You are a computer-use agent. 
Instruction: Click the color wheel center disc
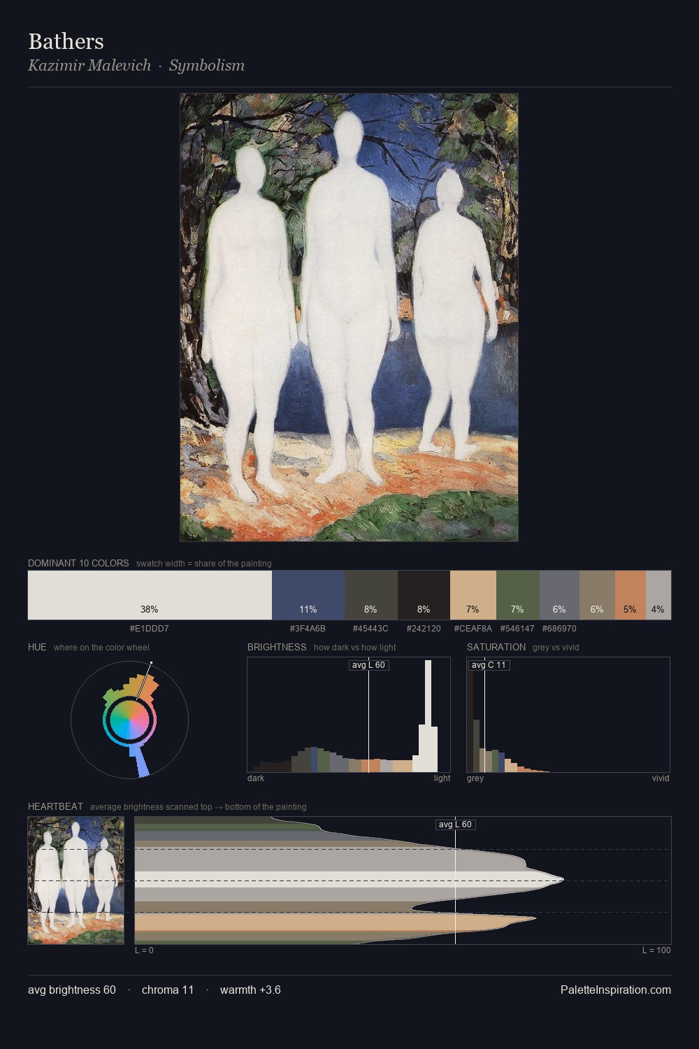[129, 720]
